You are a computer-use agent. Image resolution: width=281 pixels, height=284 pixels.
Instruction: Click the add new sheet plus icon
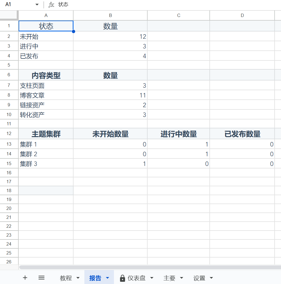(x=25, y=278)
